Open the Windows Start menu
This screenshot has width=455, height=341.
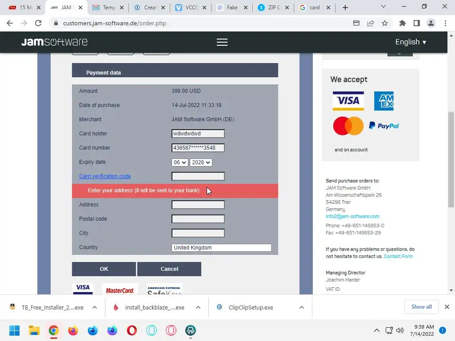point(14,330)
